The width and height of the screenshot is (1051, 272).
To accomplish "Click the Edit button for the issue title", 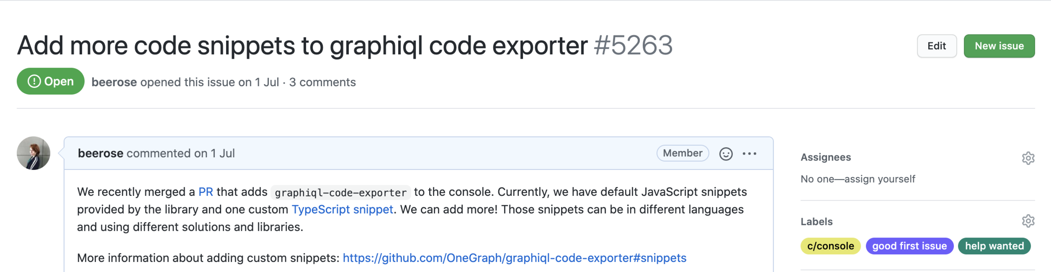I will (936, 46).
